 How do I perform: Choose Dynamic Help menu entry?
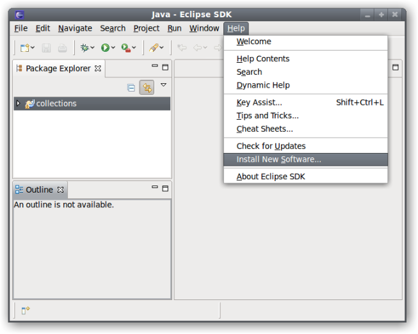(x=305, y=85)
